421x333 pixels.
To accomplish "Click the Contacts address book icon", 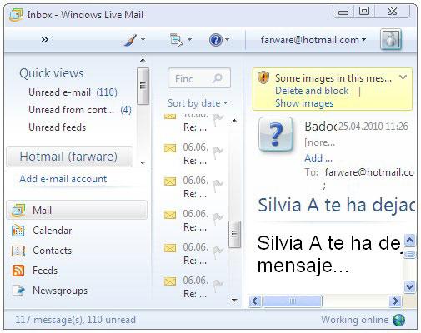I will (x=18, y=251).
